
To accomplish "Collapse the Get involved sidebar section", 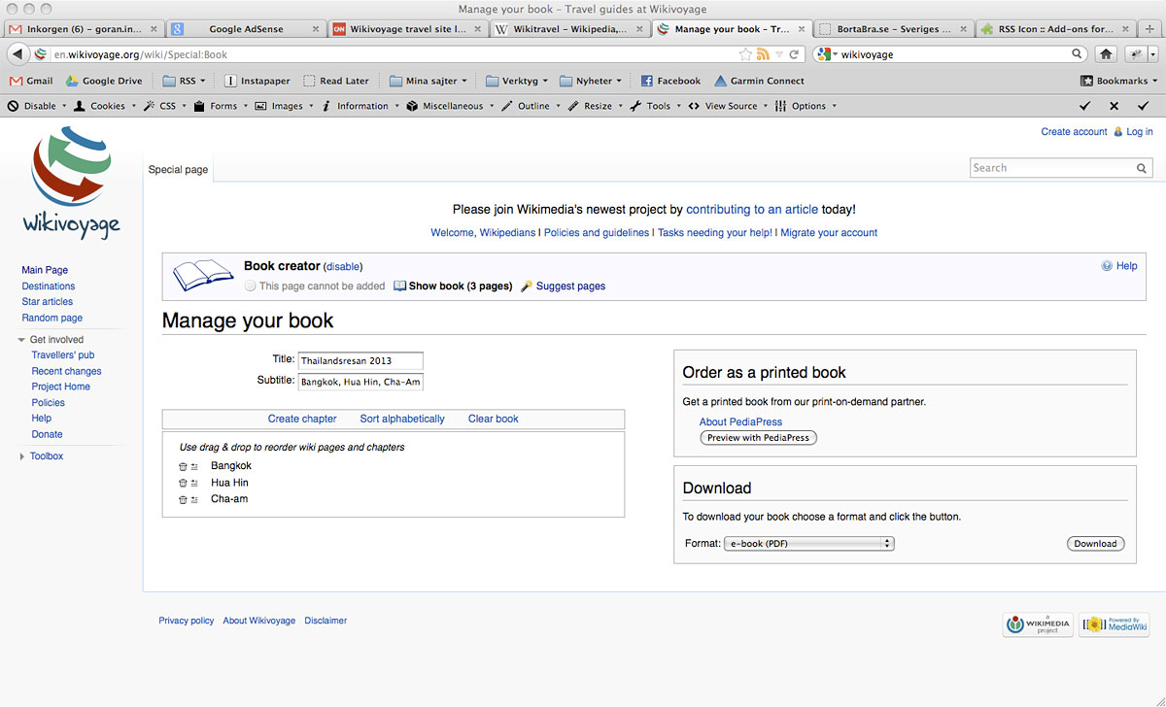I will [21, 340].
